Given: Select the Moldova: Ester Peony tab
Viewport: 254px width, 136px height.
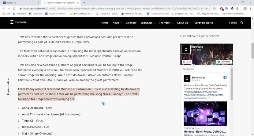Looking at the screenshot, I should [61, 3].
